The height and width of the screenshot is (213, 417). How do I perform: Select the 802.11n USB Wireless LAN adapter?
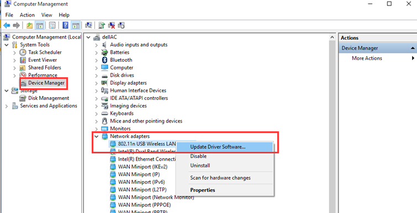click(x=147, y=143)
